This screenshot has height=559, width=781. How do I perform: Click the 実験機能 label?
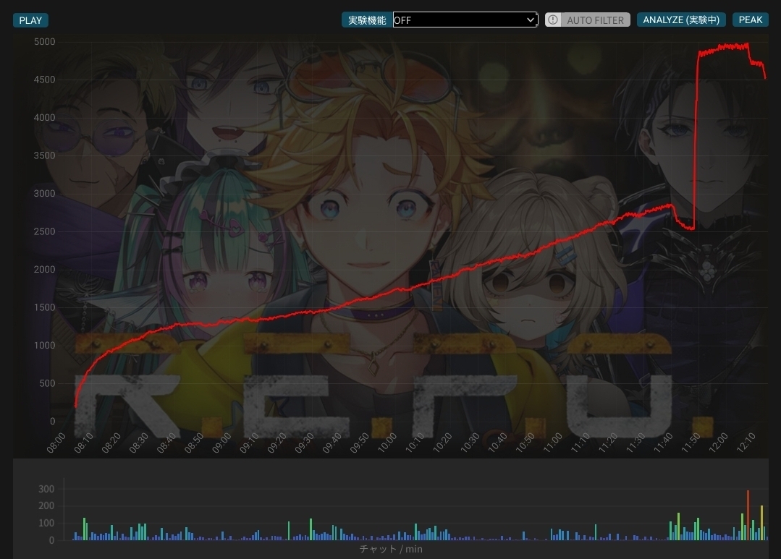(x=367, y=20)
